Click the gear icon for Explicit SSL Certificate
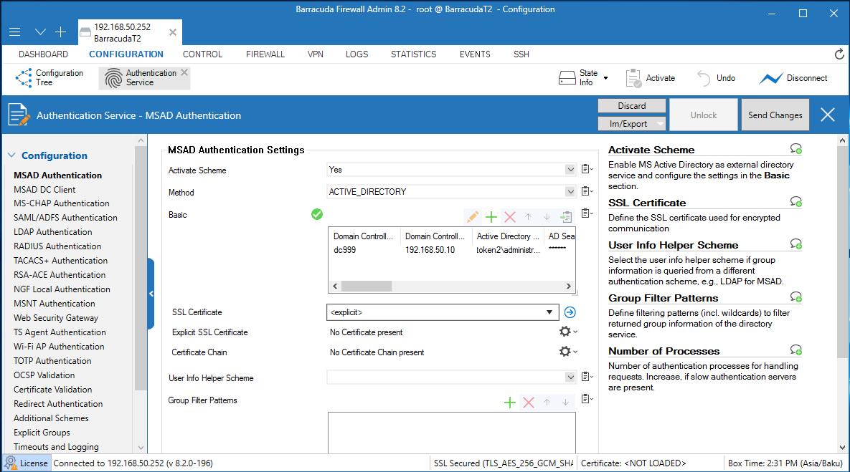 (x=565, y=332)
